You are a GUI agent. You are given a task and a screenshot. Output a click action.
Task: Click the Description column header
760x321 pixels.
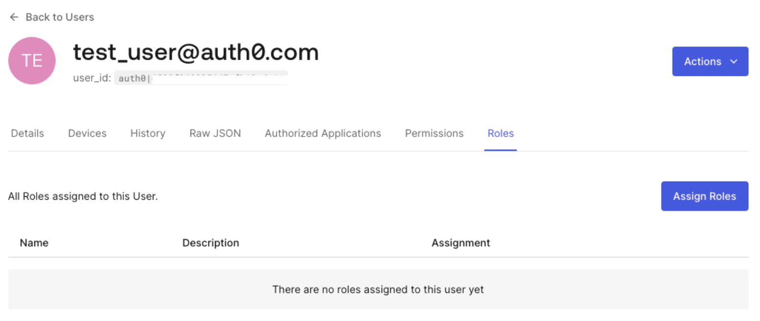pos(211,242)
